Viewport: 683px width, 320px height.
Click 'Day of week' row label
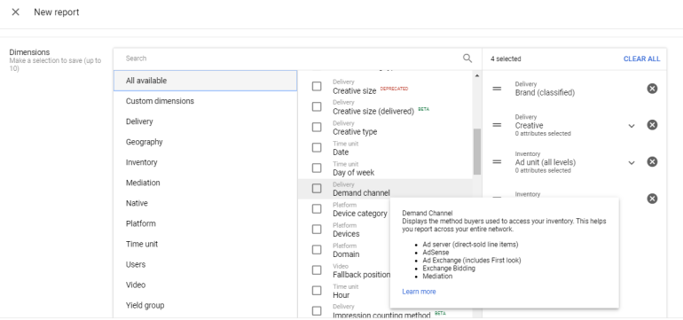[353, 172]
